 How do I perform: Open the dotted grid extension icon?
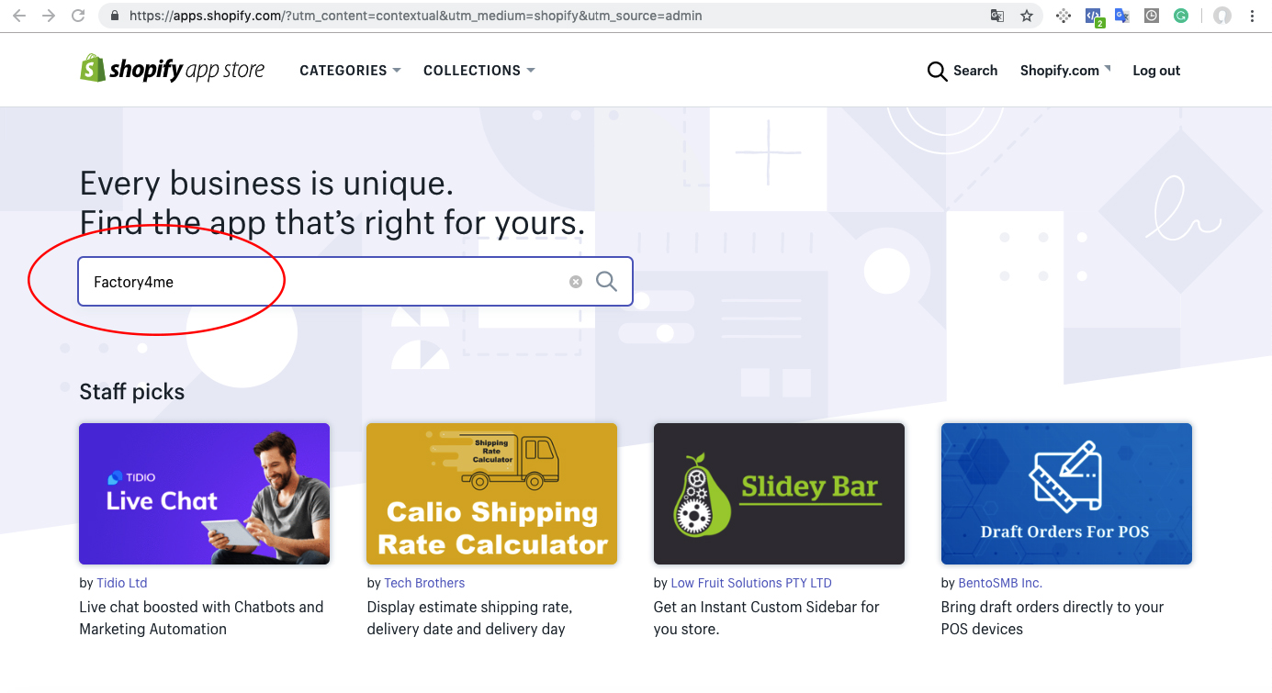tap(1064, 16)
